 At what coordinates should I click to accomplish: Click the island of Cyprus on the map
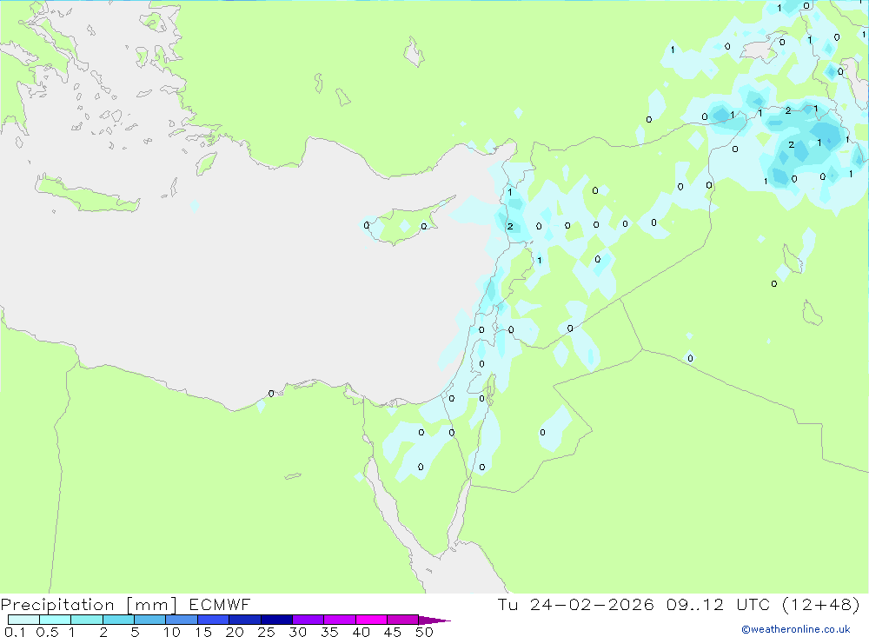click(x=408, y=222)
